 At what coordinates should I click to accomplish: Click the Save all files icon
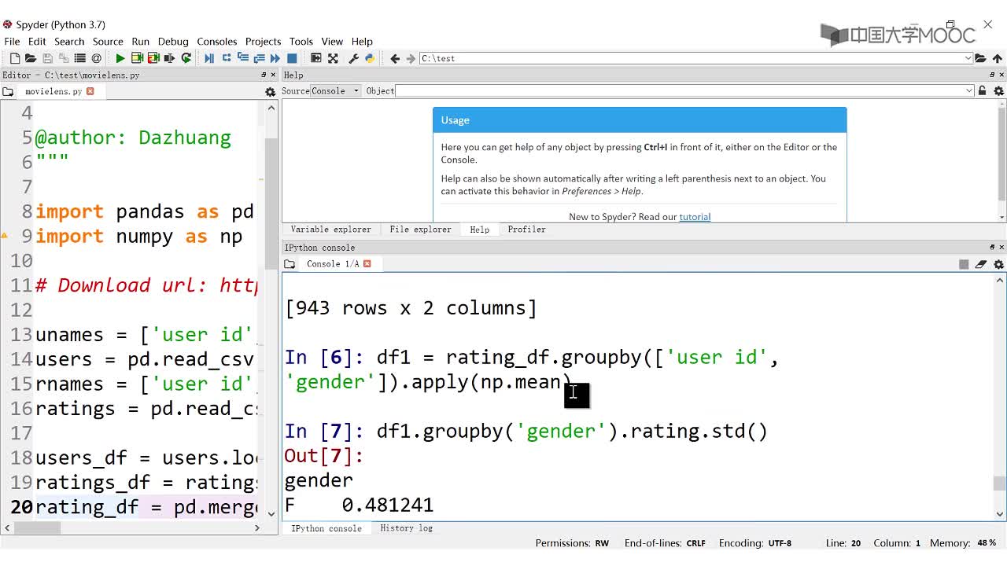pos(64,58)
